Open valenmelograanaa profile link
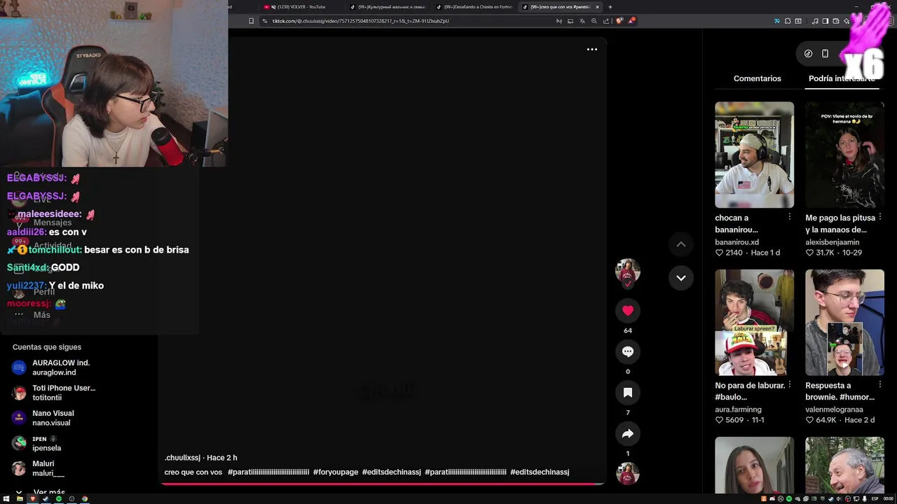This screenshot has height=504, width=897. (834, 409)
